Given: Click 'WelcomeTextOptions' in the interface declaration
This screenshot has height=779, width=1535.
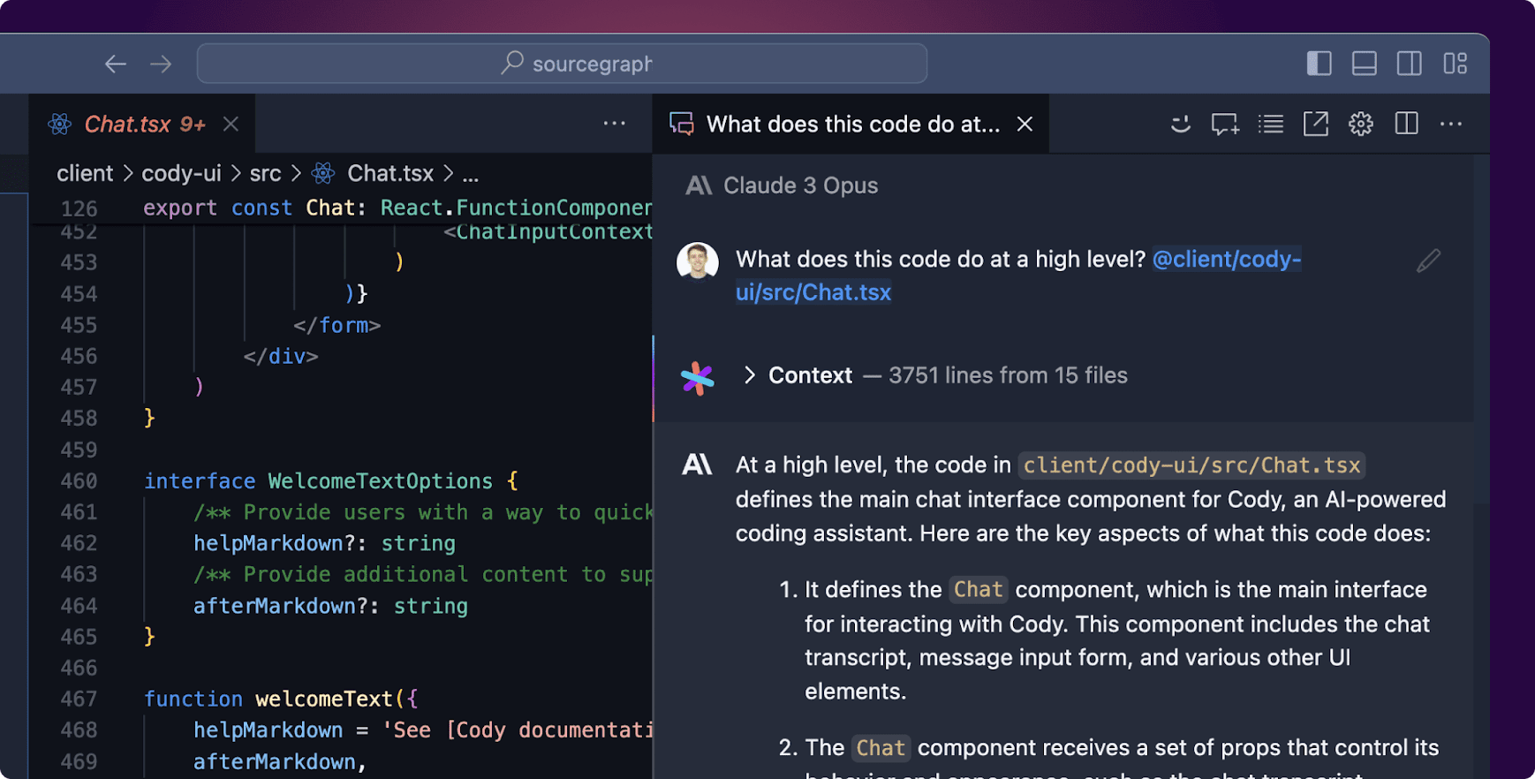Looking at the screenshot, I should [x=380, y=481].
